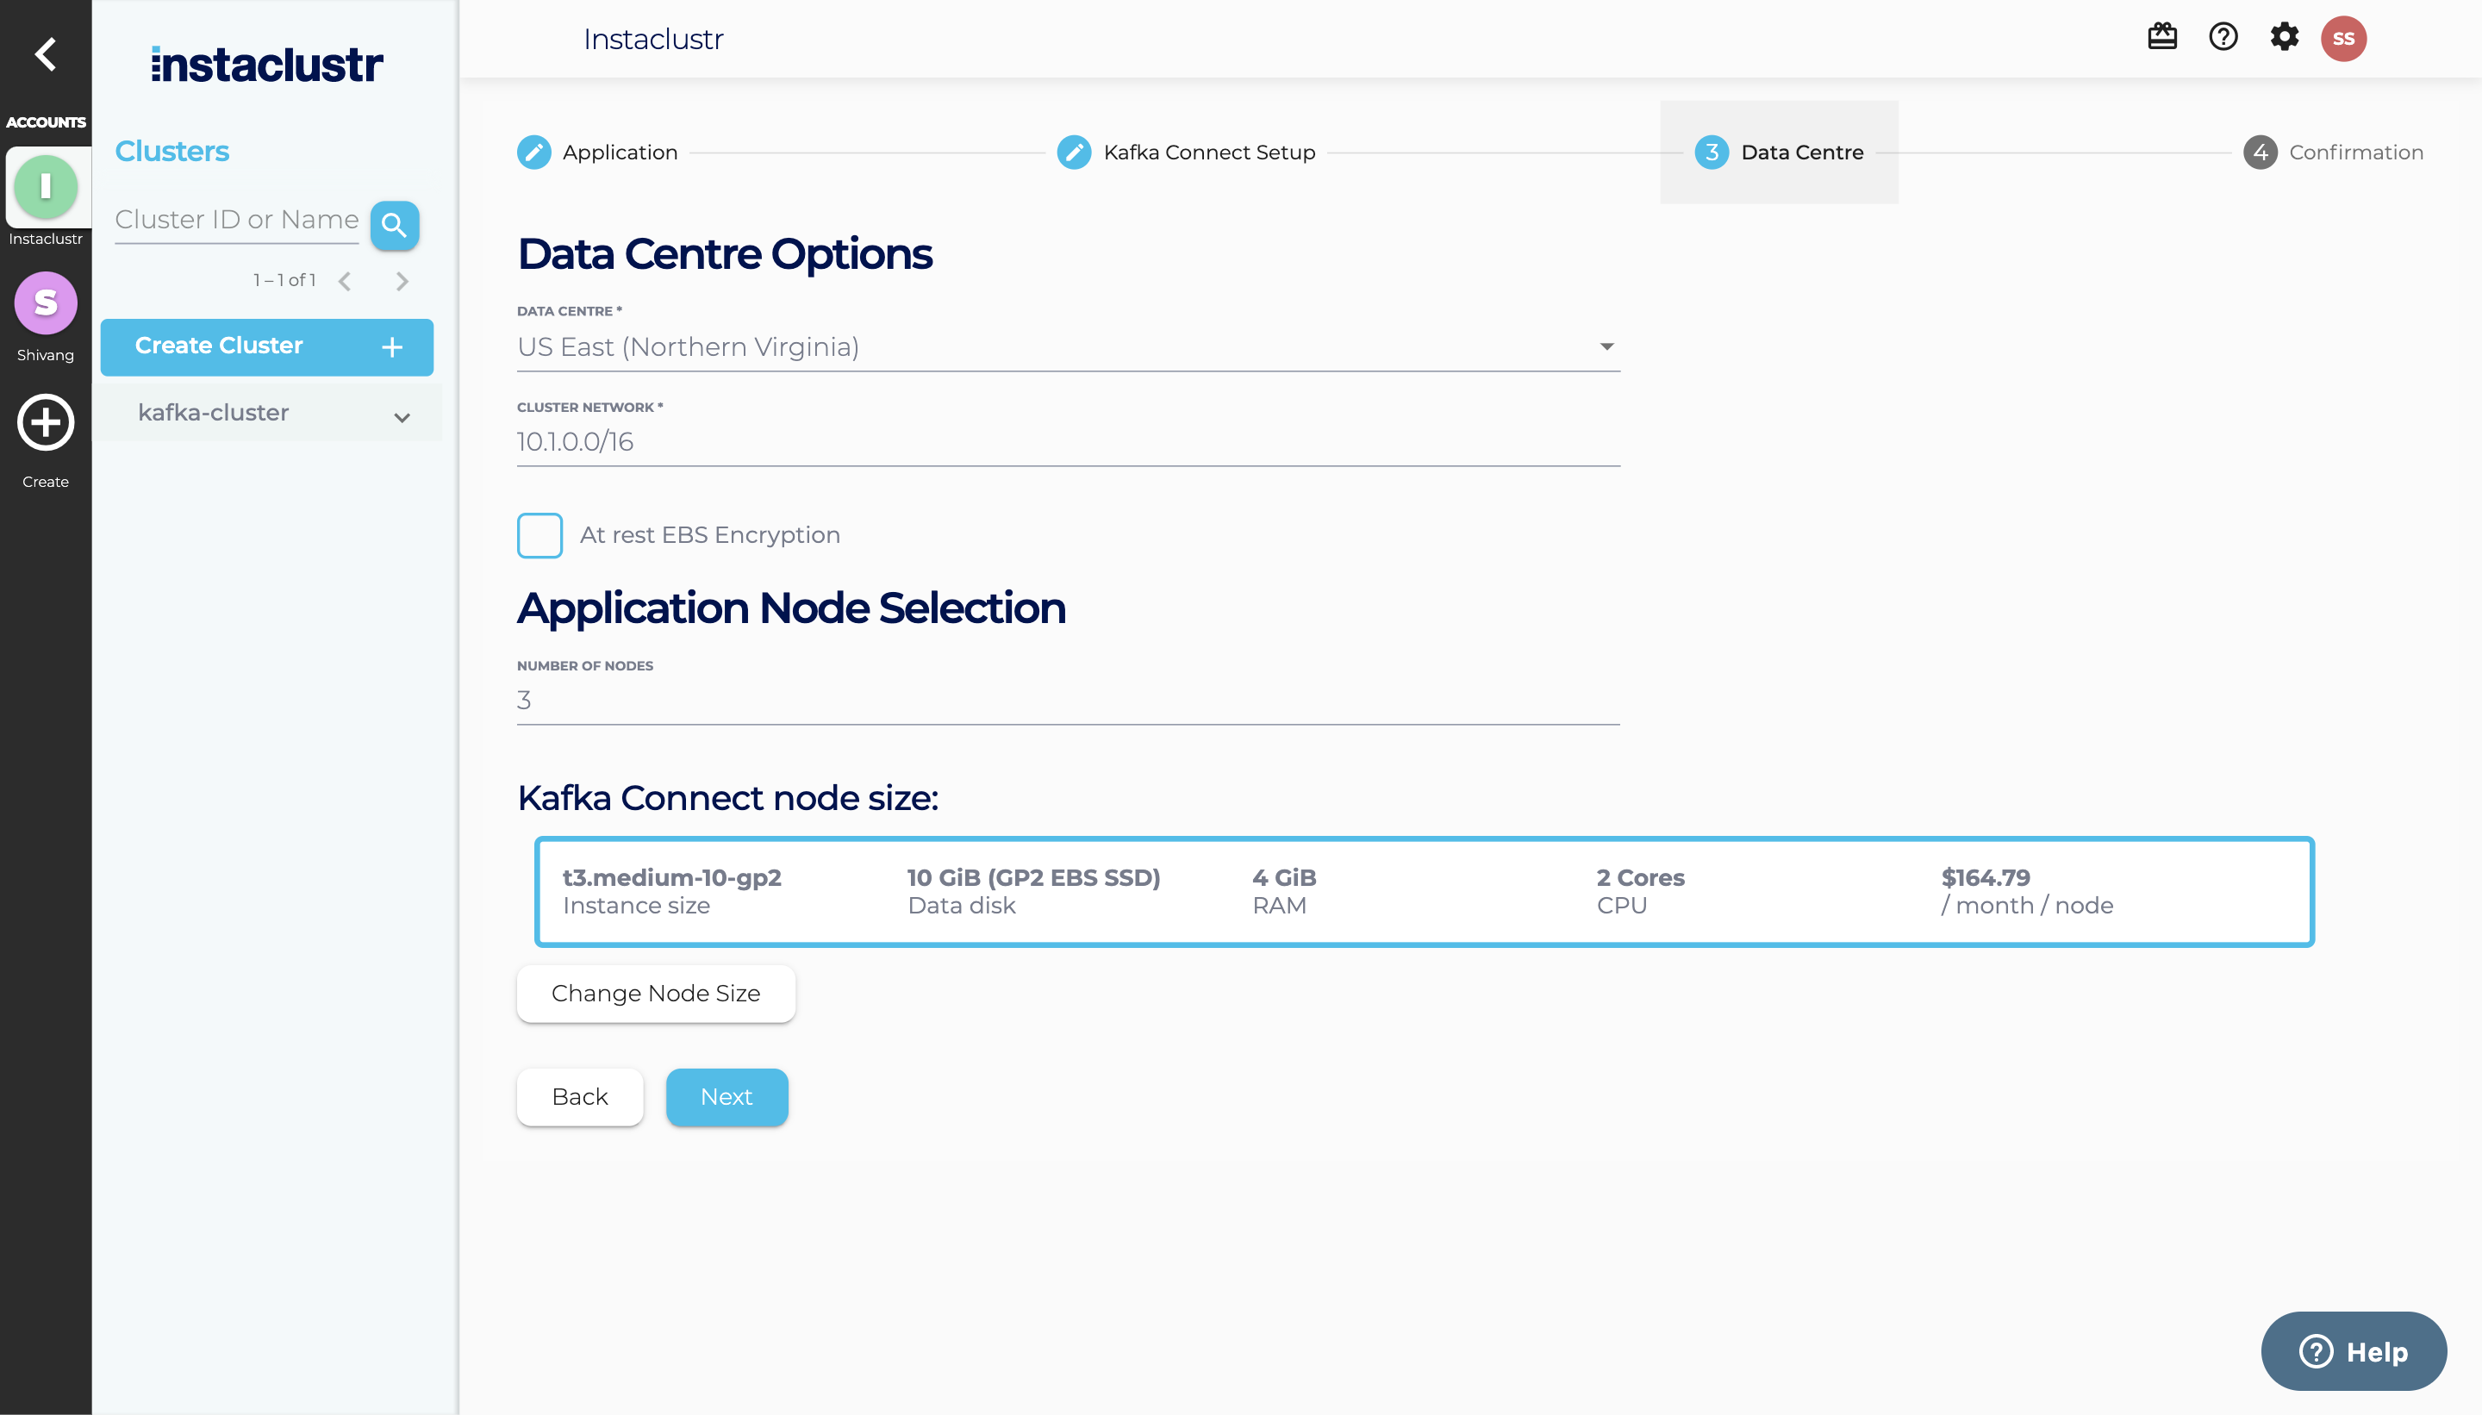Select the Instaclustr account avatar
The image size is (2482, 1415).
46,187
